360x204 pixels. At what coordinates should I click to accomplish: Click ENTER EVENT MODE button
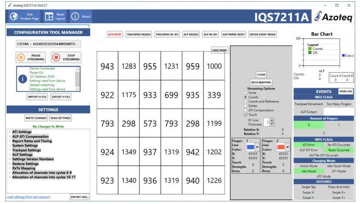[x=262, y=34]
